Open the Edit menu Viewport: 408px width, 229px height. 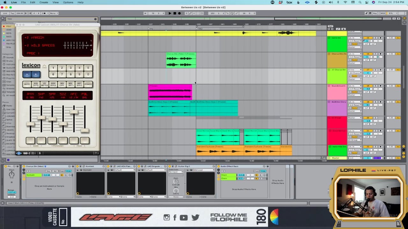tap(33, 2)
